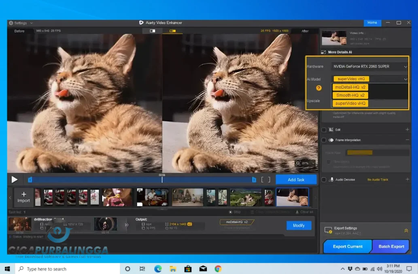Image resolution: width=418 pixels, height=274 pixels.
Task: Click the right bracket trim-end icon
Action: click(x=269, y=180)
